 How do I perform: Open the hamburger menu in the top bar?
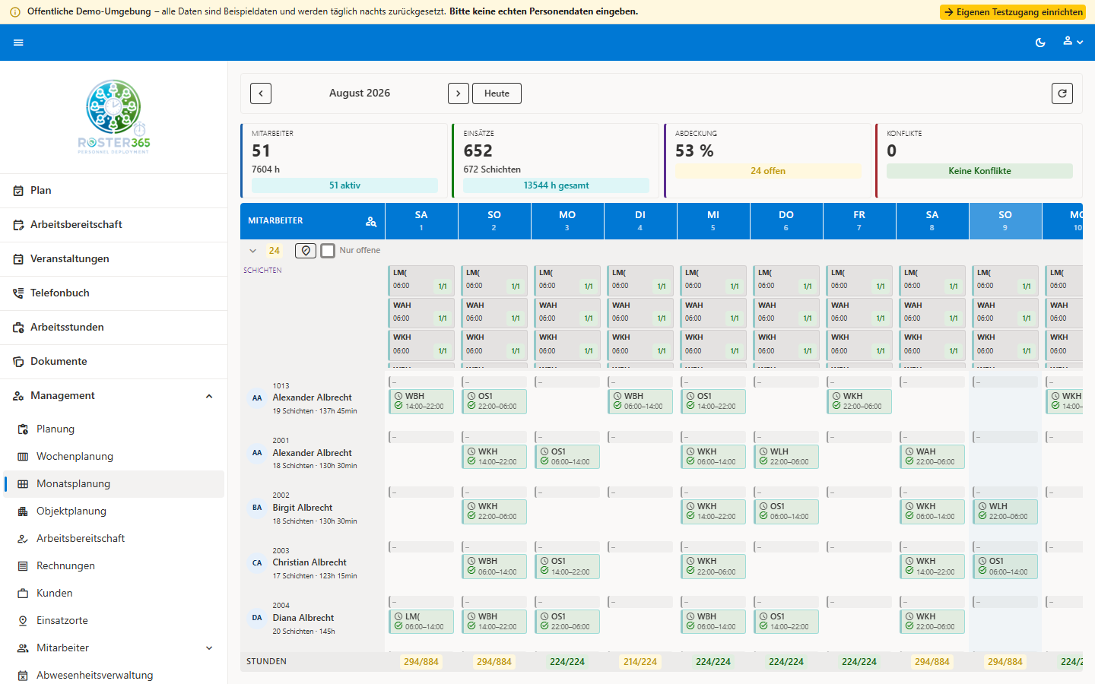18,43
